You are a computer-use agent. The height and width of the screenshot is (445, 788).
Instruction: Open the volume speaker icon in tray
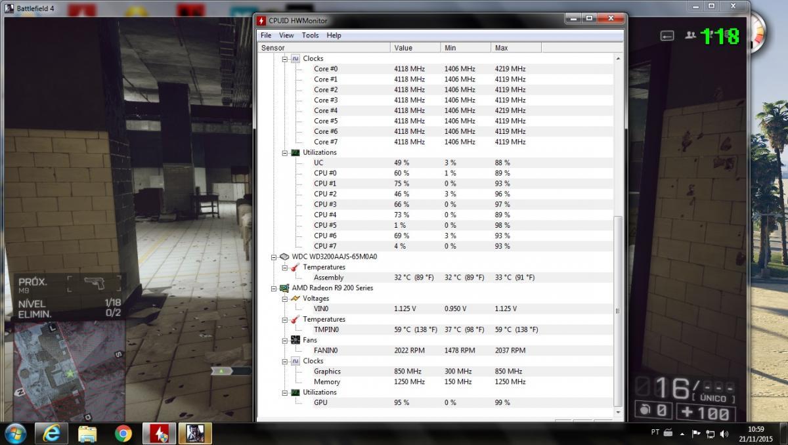[x=724, y=433]
